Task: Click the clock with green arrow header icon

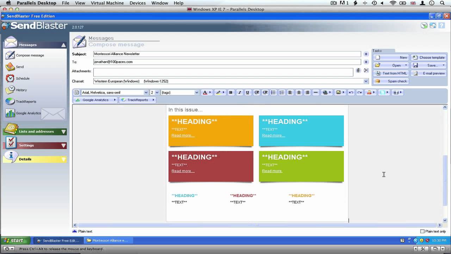Action: coord(424,25)
